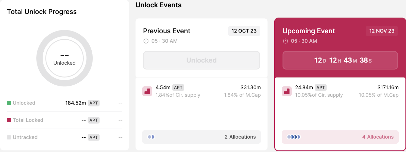
Task: Click the APT token icon in Previous Event
Action: click(x=147, y=92)
